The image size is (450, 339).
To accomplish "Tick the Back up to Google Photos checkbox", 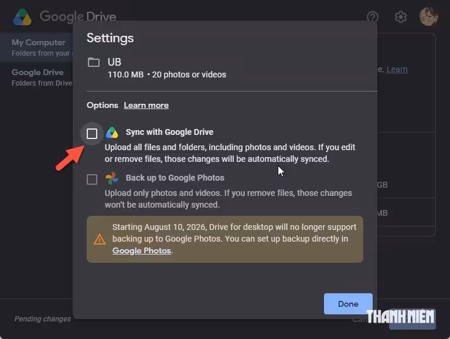I will pos(92,179).
